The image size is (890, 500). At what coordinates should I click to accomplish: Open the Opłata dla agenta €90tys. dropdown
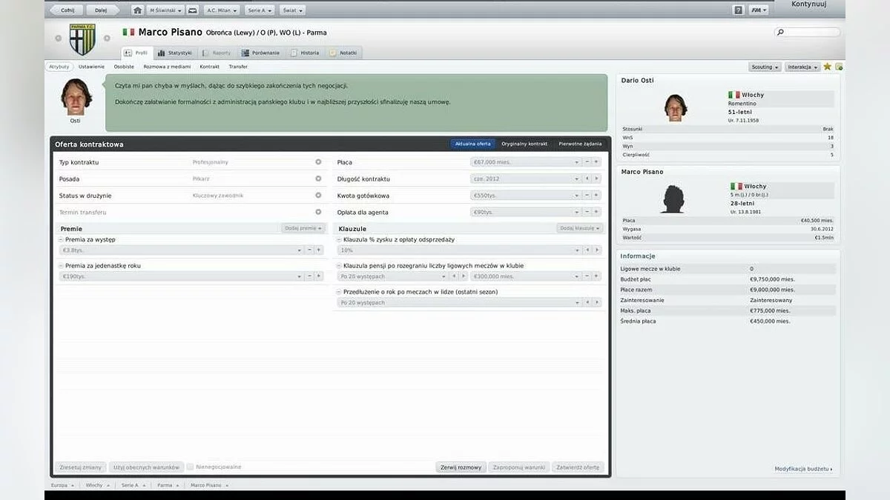point(525,213)
